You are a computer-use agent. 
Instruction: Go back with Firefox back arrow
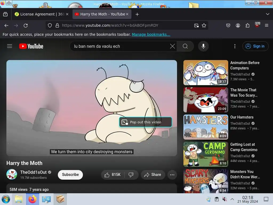pyautogui.click(x=6, y=25)
